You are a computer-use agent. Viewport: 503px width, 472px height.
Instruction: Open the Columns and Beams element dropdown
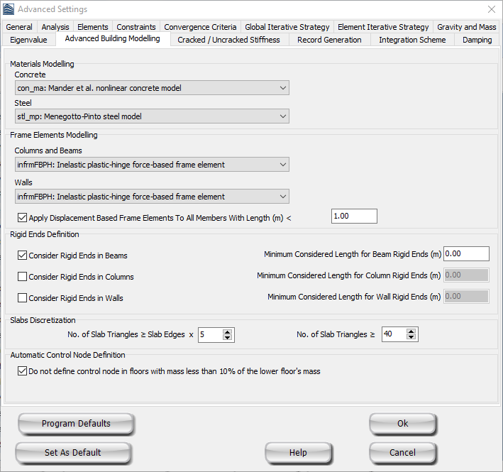(151, 165)
